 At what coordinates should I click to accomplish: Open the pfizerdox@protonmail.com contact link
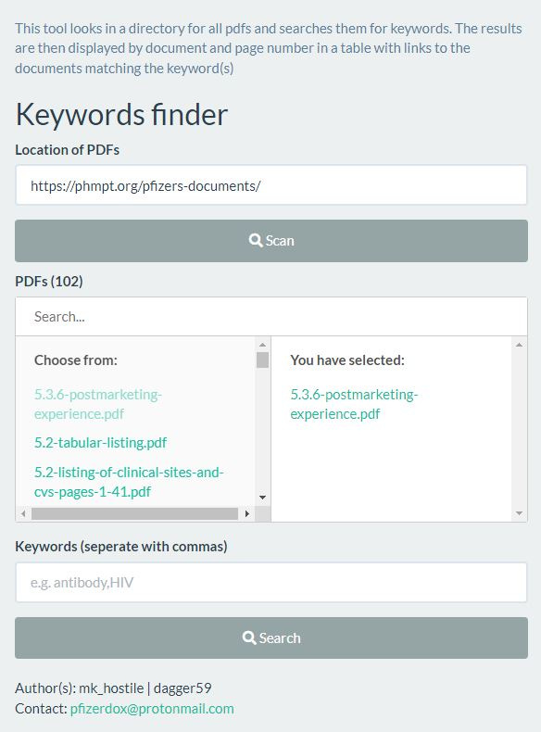click(152, 709)
